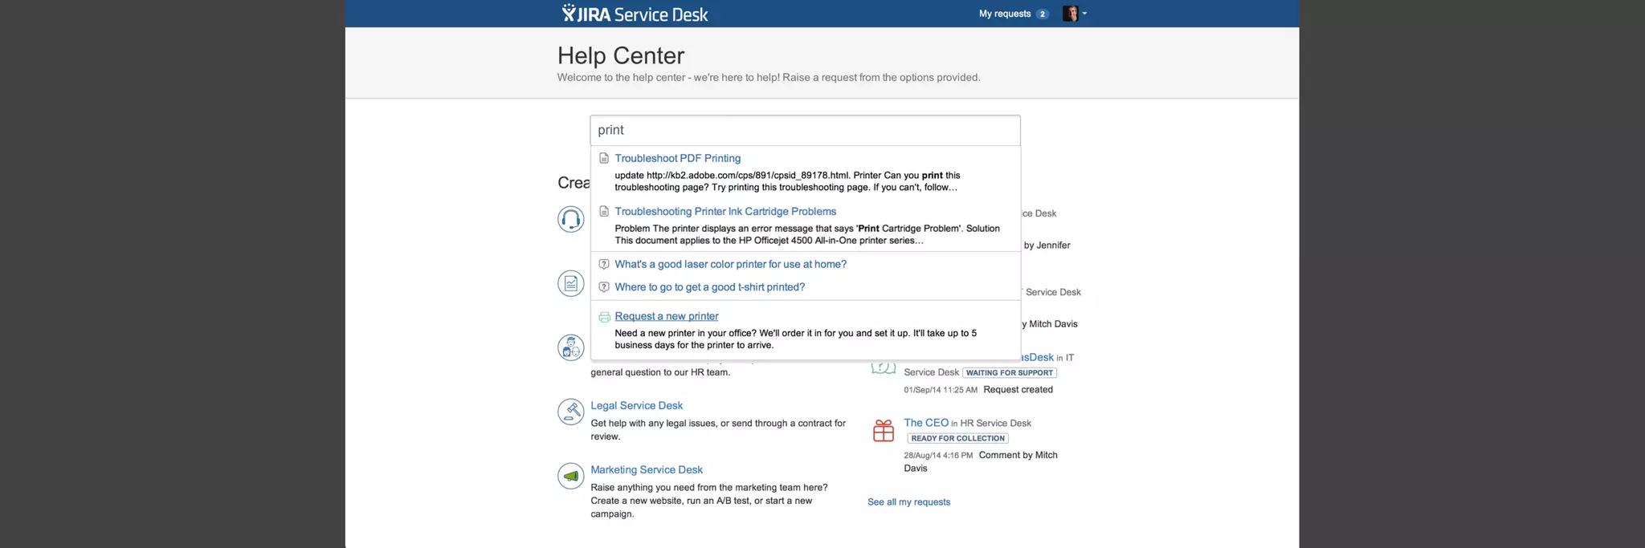This screenshot has height=548, width=1645.
Task: Open the Legal Service Desk link
Action: pos(636,405)
